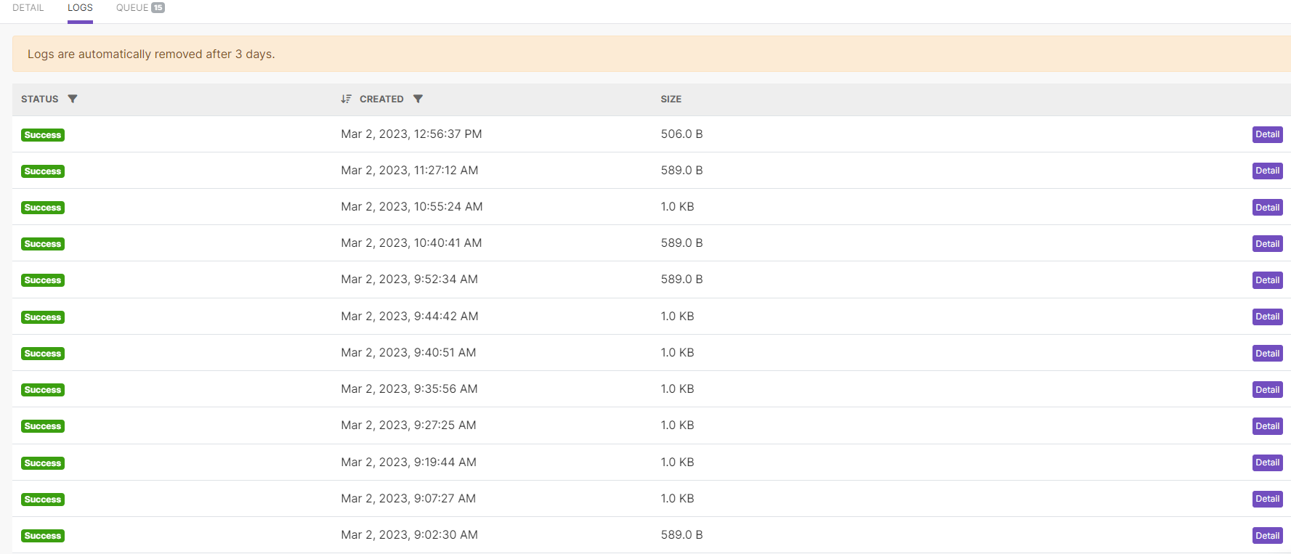This screenshot has height=554, width=1291.
Task: Click the Success badge on 9:07:27 AM row
Action: [x=43, y=500]
